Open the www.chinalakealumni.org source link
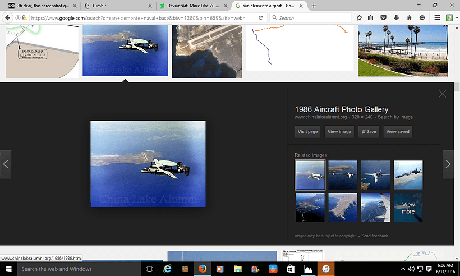Viewport: 460px width, 276px height. pos(321,117)
